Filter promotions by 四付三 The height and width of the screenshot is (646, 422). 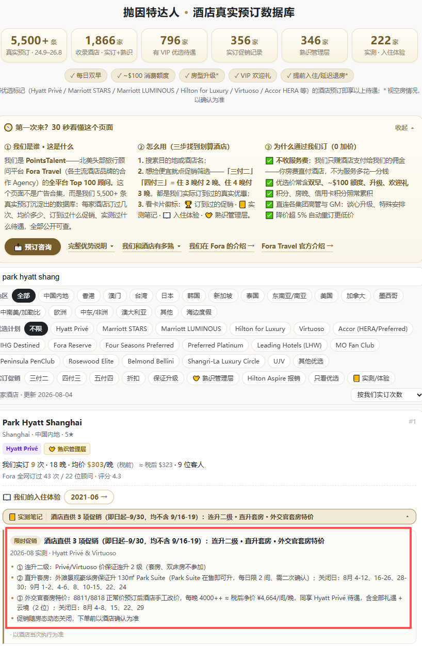(x=71, y=378)
